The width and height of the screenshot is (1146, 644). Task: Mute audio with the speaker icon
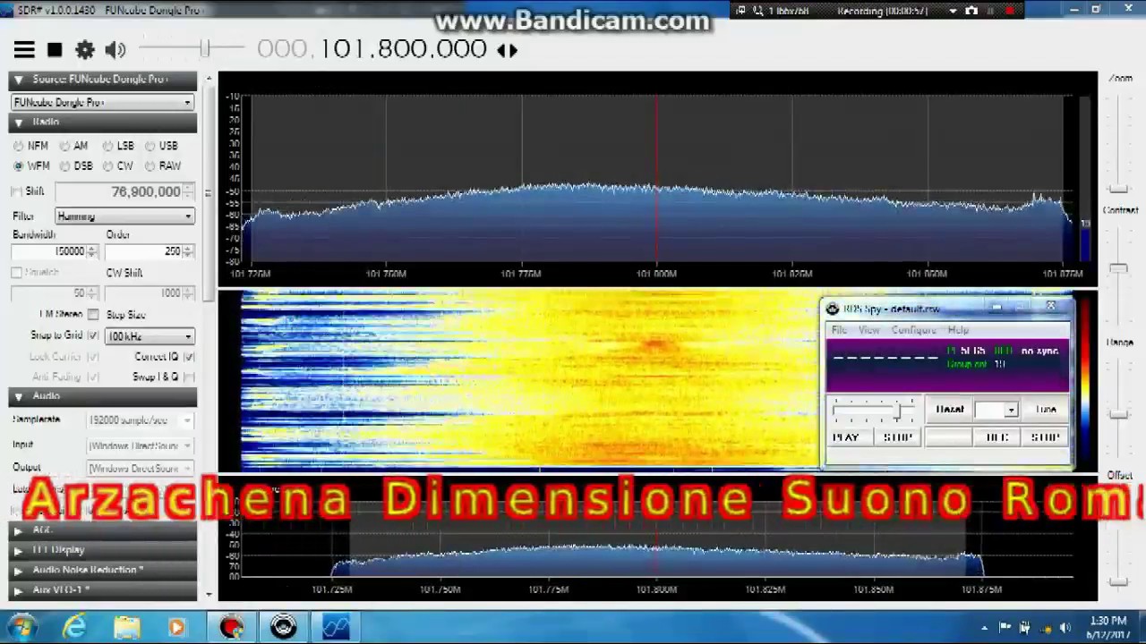[x=115, y=50]
